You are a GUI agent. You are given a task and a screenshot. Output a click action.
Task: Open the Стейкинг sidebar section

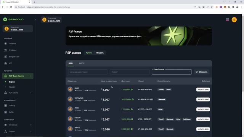tap(13, 50)
